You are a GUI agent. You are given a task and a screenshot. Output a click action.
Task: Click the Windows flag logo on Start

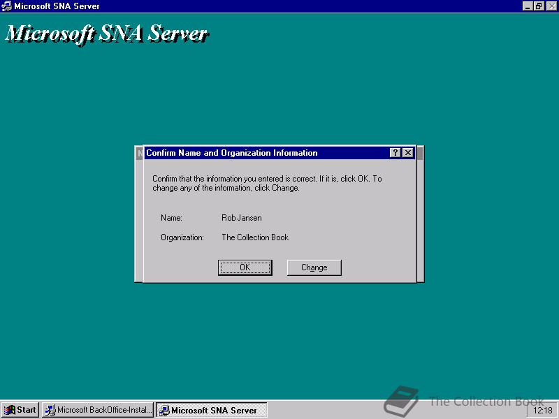pyautogui.click(x=10, y=411)
